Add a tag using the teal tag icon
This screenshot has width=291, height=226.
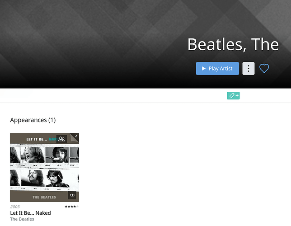233,96
